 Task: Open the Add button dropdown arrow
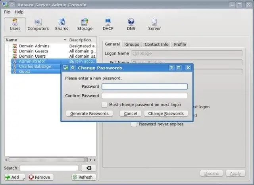coord(23,179)
